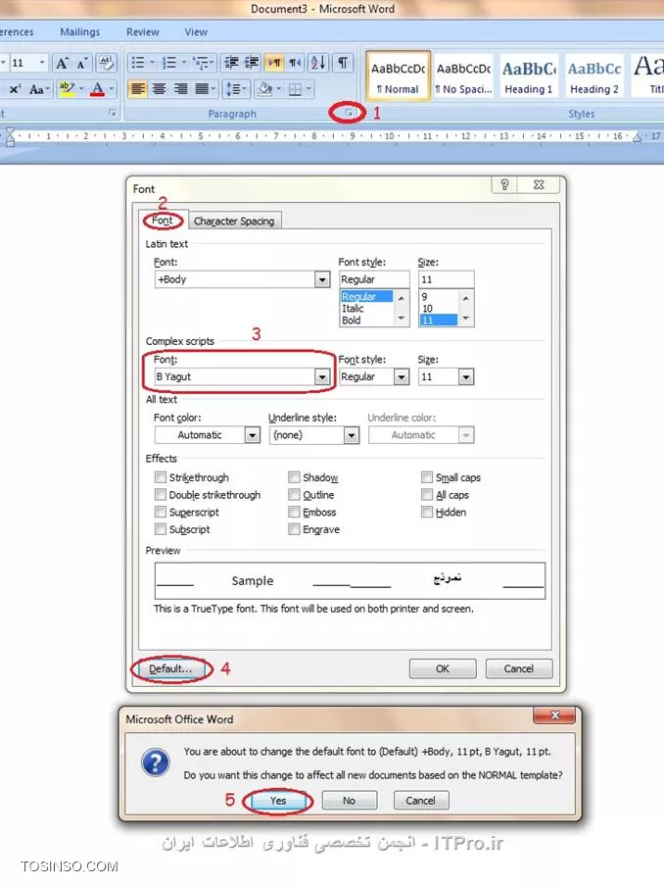Viewport: 664px width, 887px height.
Task: Open the Complex scripts Size dropdown
Action: (x=465, y=376)
